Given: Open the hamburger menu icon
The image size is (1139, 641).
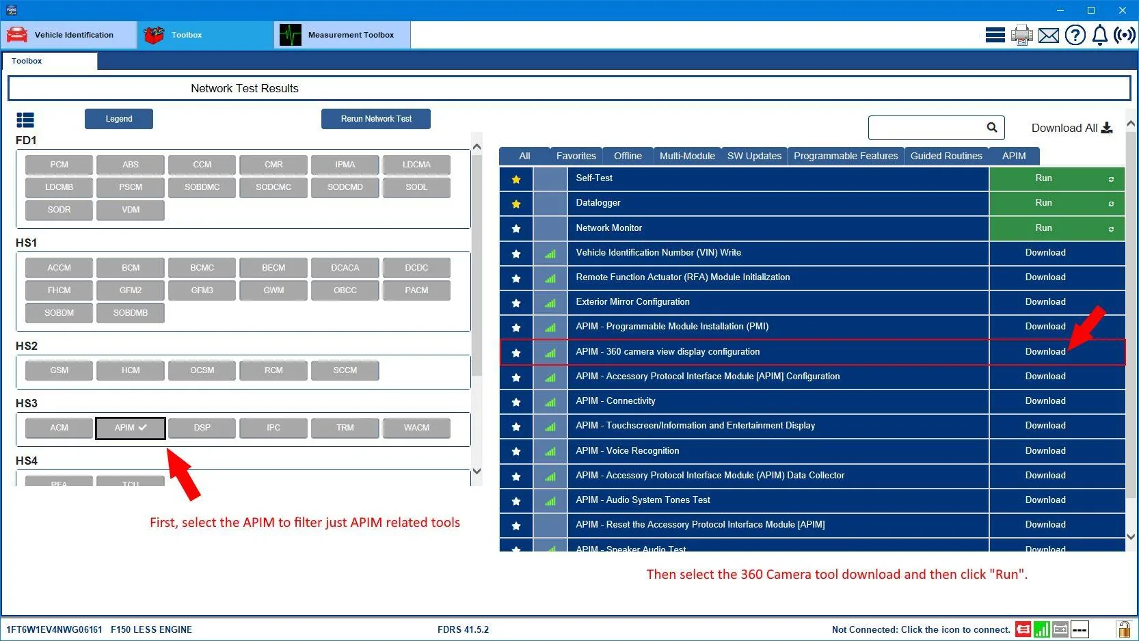Looking at the screenshot, I should pyautogui.click(x=995, y=35).
